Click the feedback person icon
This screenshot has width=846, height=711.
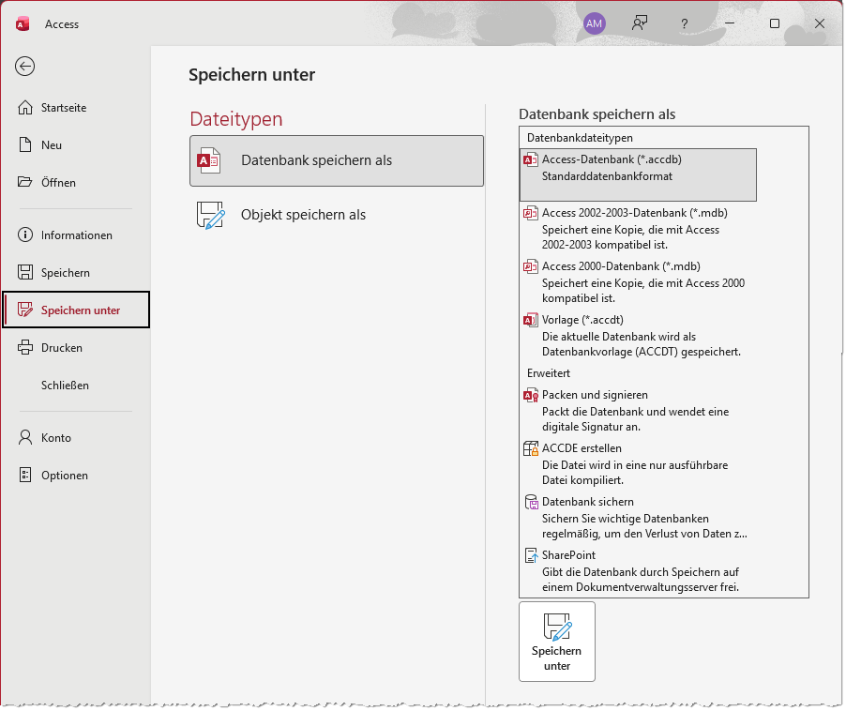pos(640,23)
